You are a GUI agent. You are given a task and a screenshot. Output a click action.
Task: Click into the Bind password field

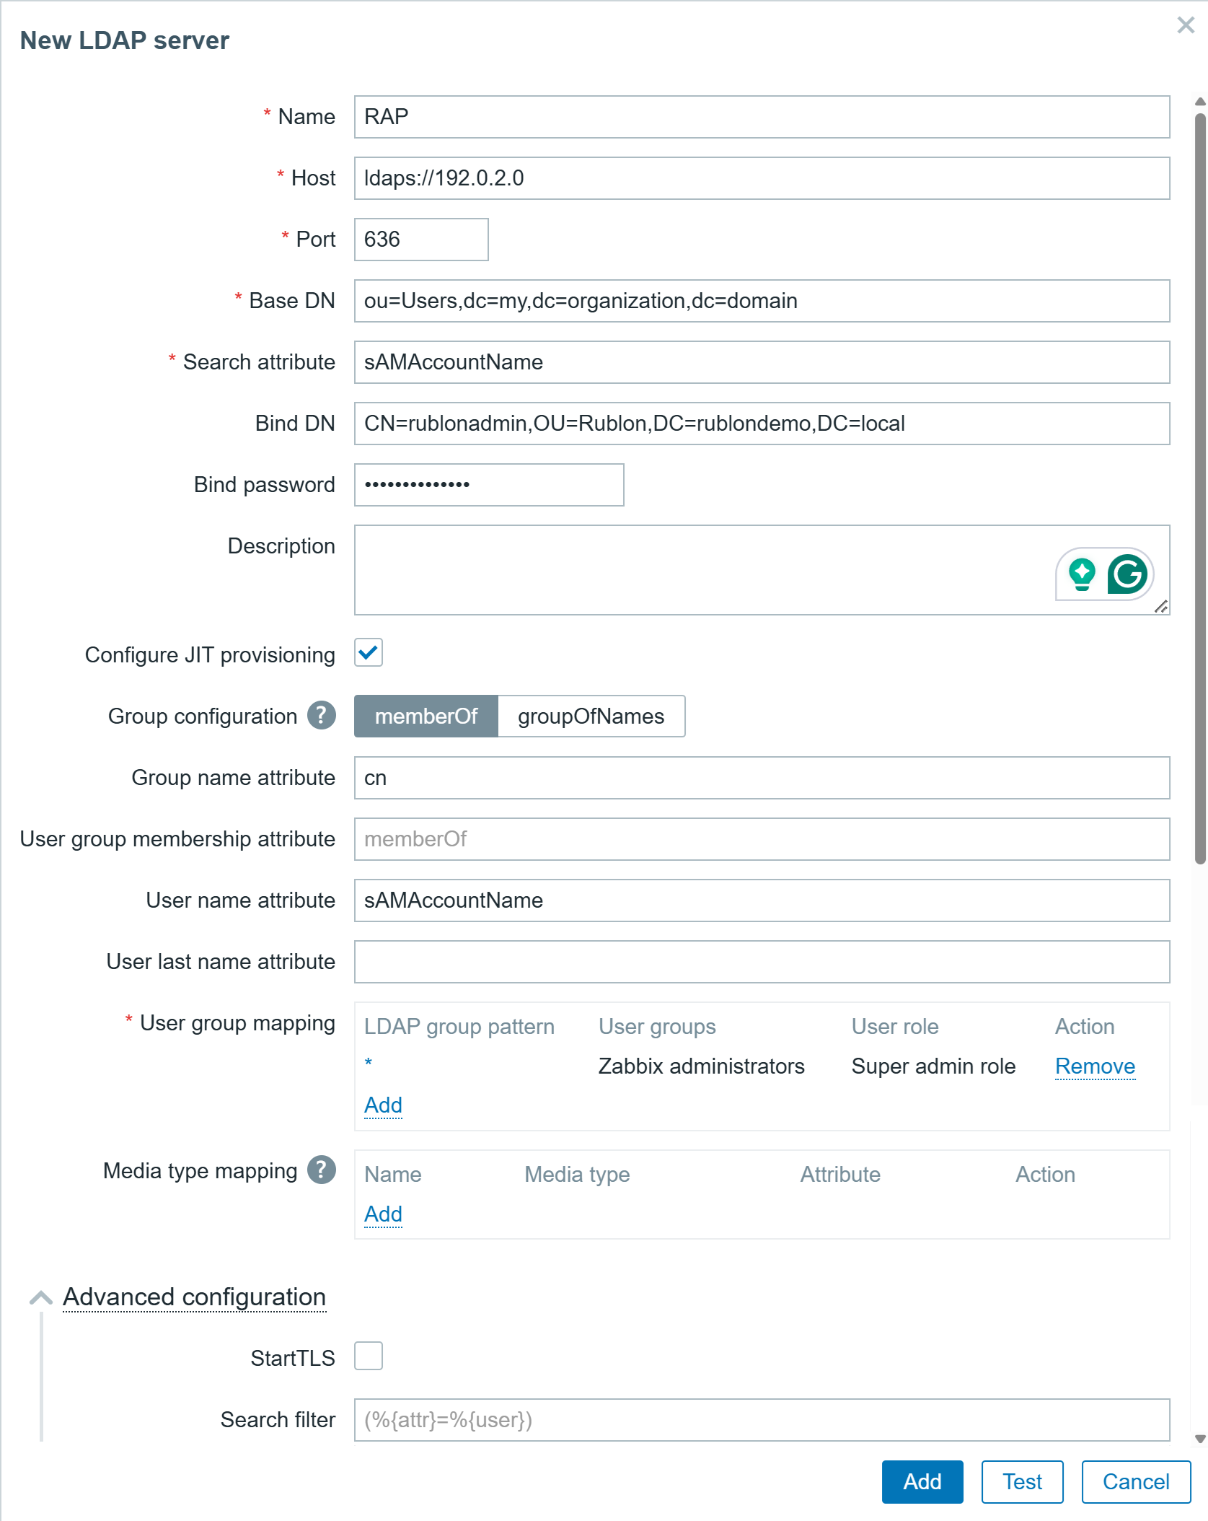tap(488, 485)
